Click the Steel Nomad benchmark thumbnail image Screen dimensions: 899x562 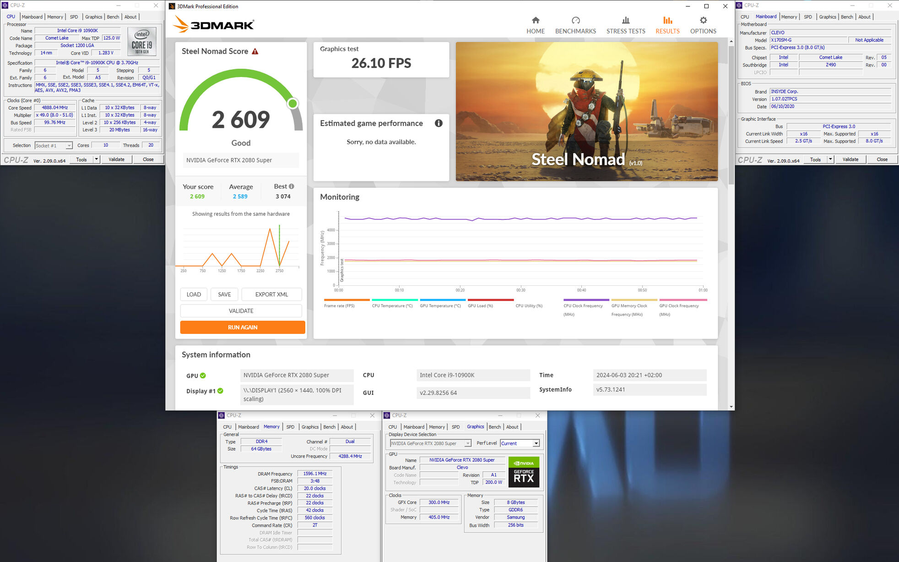[586, 111]
